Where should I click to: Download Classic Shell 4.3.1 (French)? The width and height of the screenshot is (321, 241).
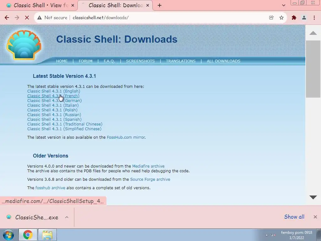pos(53,96)
